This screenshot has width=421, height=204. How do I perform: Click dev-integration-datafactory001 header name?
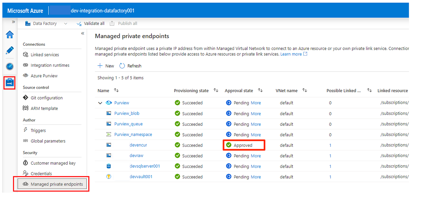coord(102,11)
